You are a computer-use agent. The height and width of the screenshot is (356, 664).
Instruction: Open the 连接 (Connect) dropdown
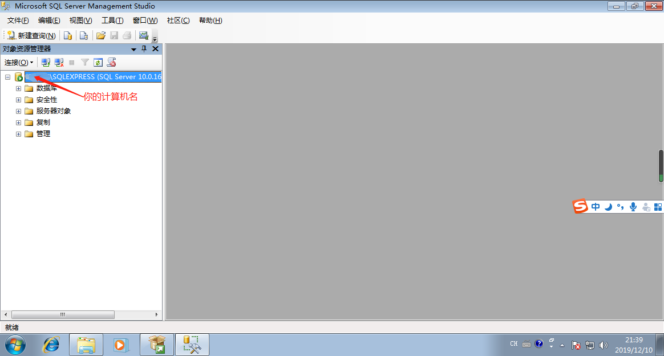(x=19, y=63)
